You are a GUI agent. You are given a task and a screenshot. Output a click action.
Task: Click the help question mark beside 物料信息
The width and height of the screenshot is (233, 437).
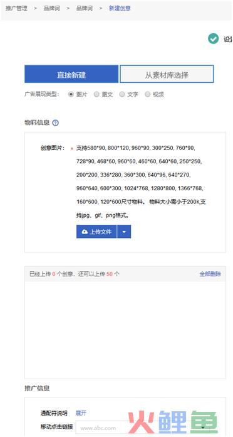pos(55,123)
